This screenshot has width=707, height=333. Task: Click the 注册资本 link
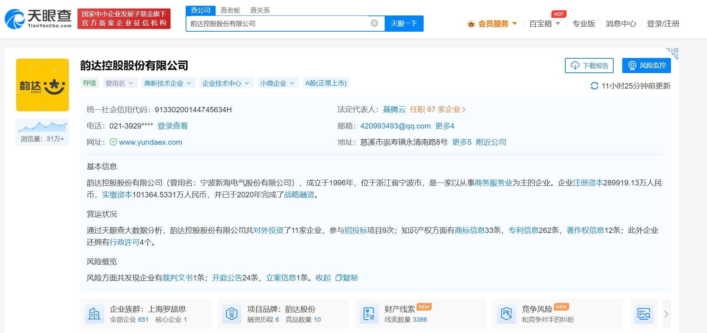[588, 183]
